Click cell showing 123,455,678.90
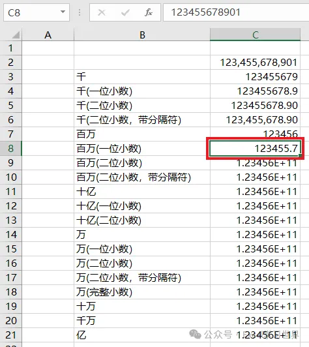Image resolution: width=309 pixels, height=347 pixels. point(256,120)
